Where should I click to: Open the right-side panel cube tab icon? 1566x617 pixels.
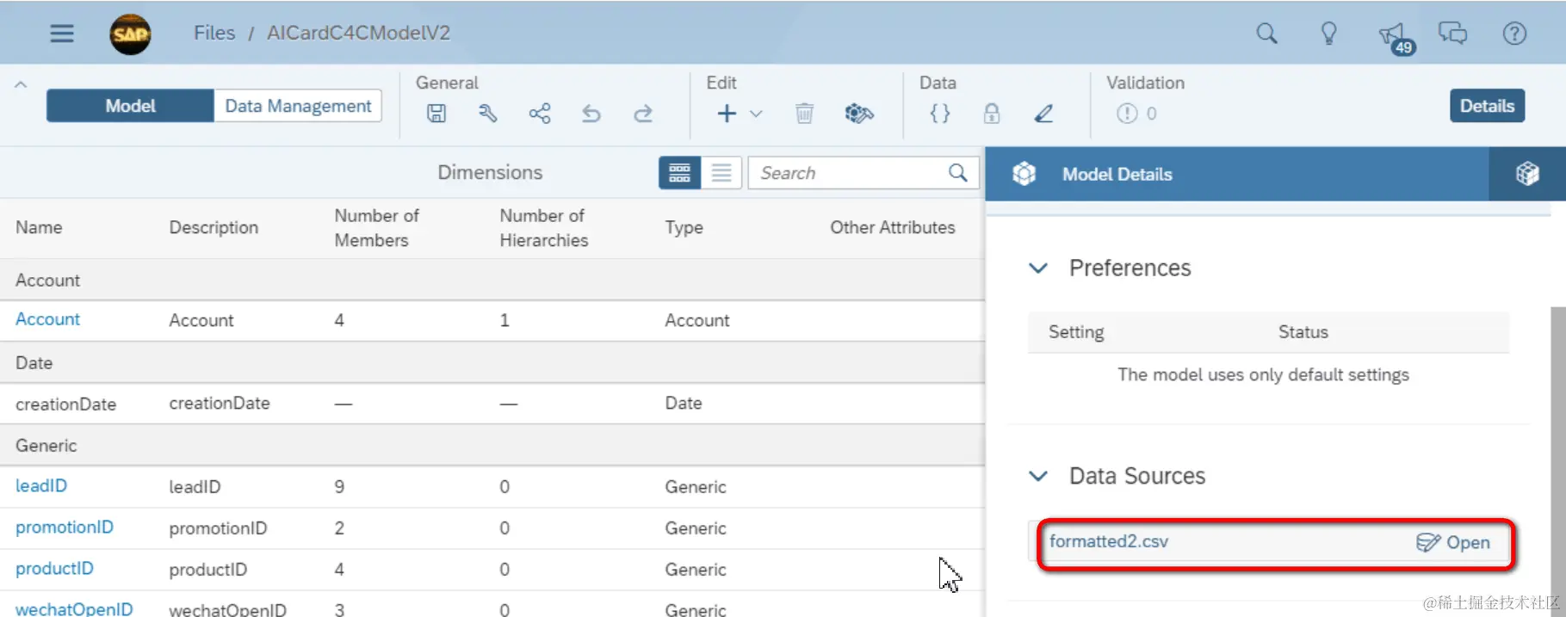tap(1527, 174)
